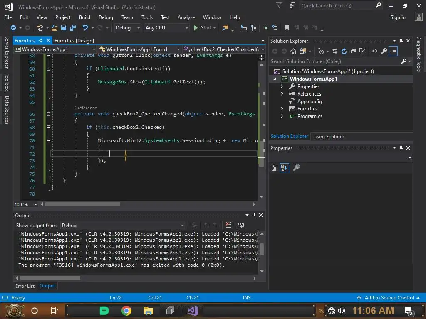The height and width of the screenshot is (319, 426).
Task: Click the Property Pages wrench in Properties panel
Action: [296, 168]
